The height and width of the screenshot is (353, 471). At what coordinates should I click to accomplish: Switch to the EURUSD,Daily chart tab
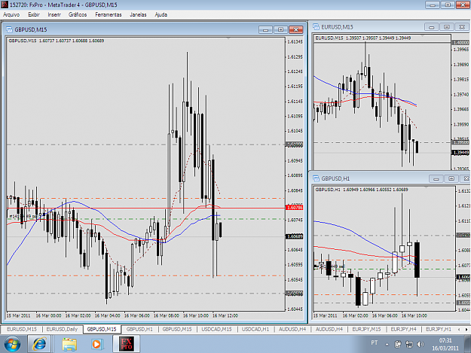pyautogui.click(x=62, y=329)
